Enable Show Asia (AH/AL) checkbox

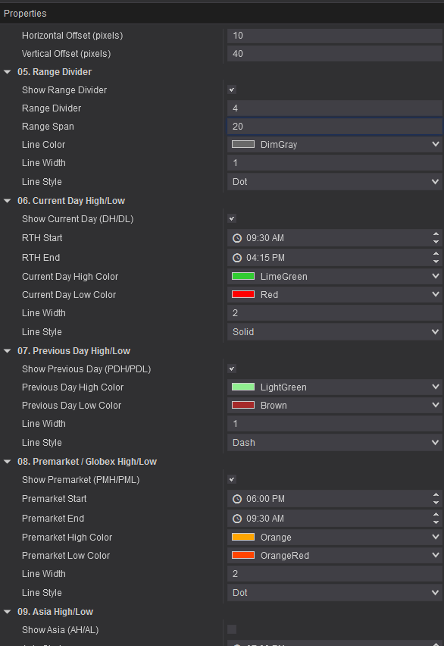pos(232,629)
